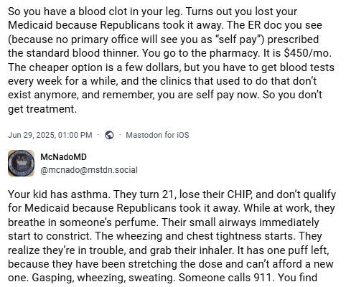Open the post beginning "So you have a blood clot"
The height and width of the screenshot is (287, 346).
click(172, 60)
